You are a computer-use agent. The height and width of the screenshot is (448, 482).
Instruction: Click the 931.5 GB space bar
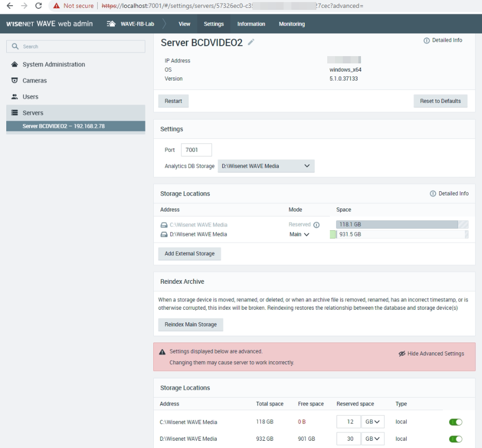402,234
